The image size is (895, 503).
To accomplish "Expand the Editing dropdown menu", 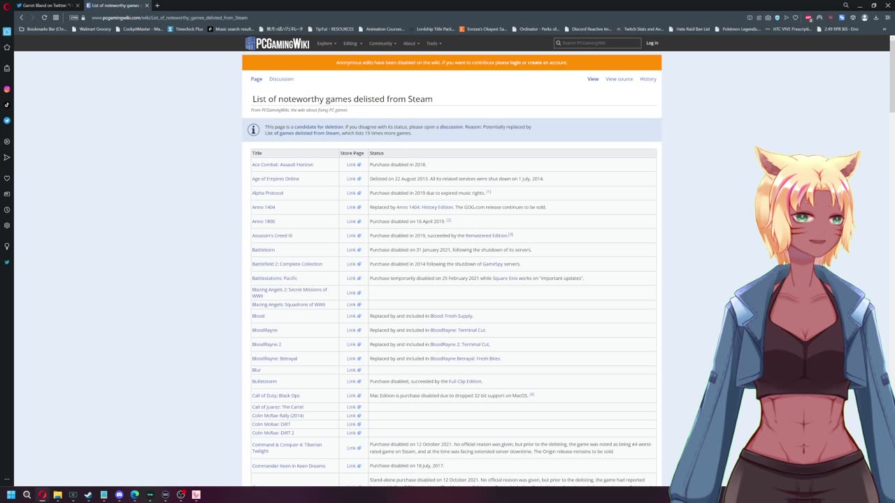I will click(352, 43).
